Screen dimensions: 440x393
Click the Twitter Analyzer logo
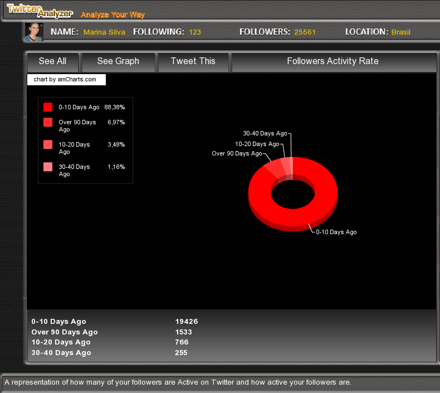click(40, 11)
